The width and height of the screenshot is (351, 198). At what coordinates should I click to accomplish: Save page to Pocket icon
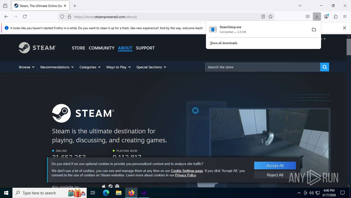[308, 16]
